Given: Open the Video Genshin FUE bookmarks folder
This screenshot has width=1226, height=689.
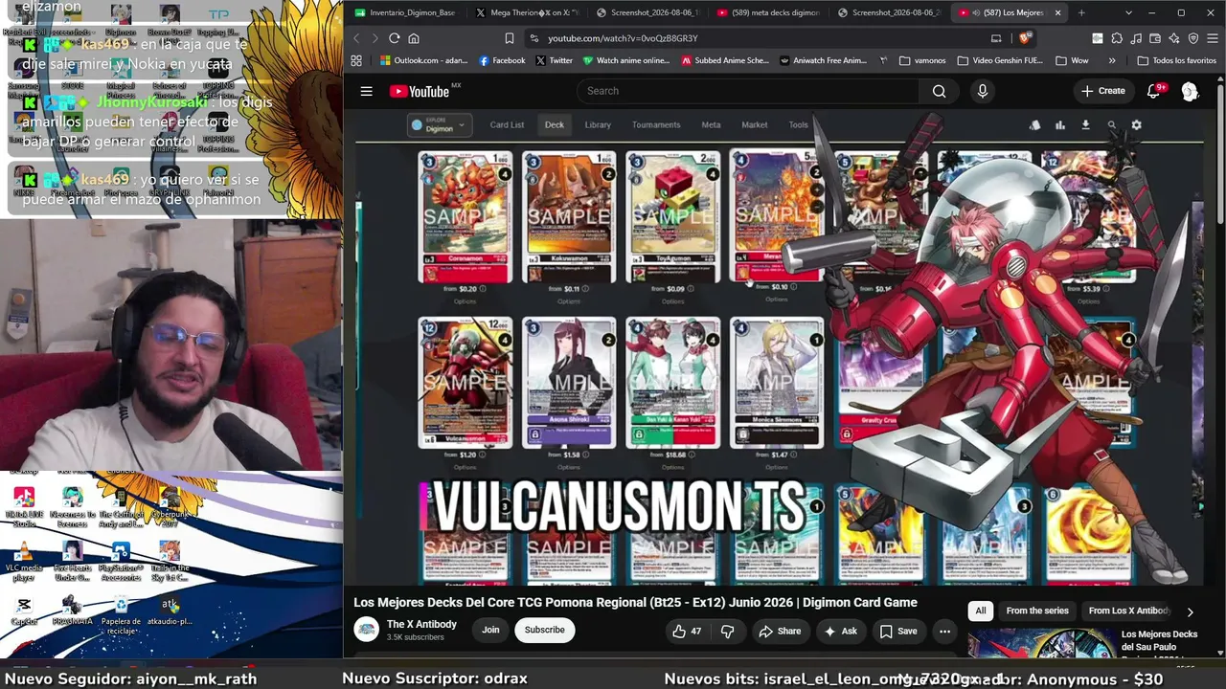Looking at the screenshot, I should coord(1002,60).
